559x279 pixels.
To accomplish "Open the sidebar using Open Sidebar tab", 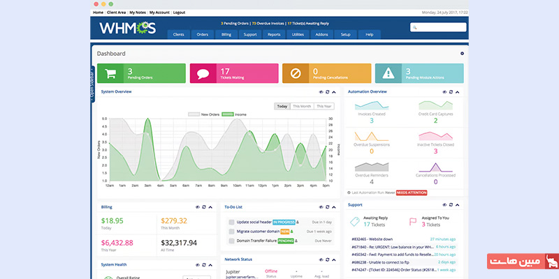I will 92,84.
